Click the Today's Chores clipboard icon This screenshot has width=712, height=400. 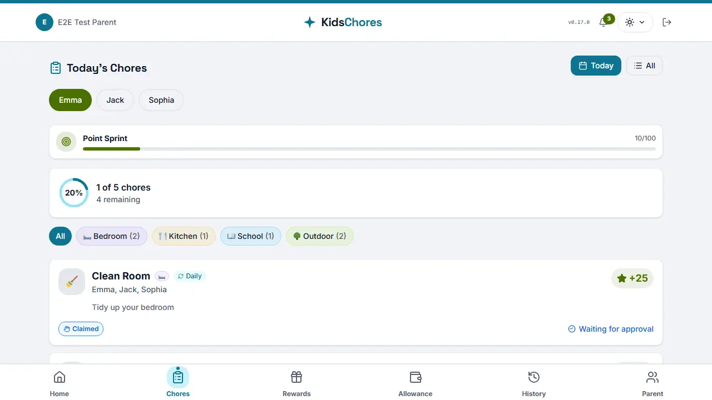point(56,68)
